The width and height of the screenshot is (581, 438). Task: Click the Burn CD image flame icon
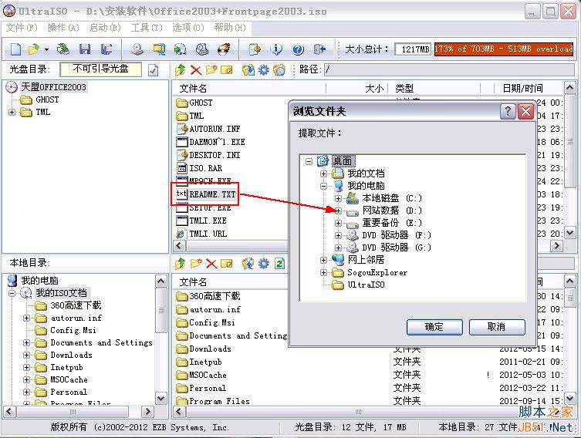[224, 49]
